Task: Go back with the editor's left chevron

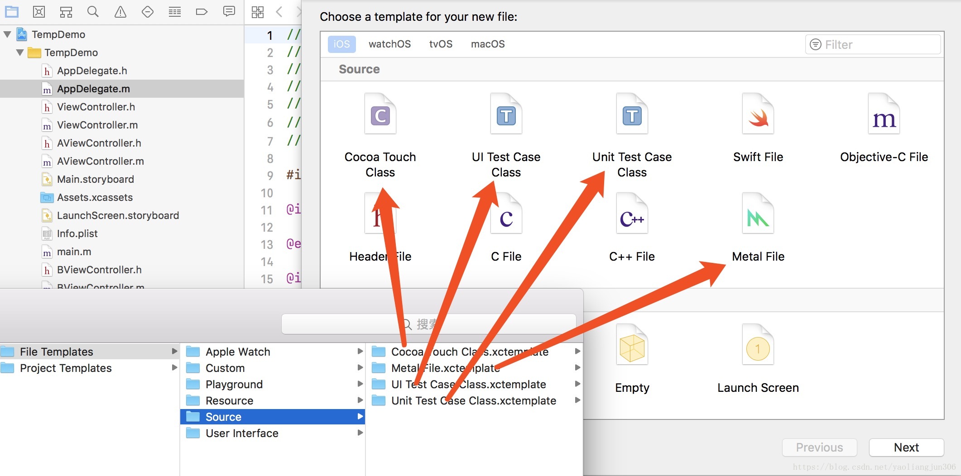Action: click(279, 12)
